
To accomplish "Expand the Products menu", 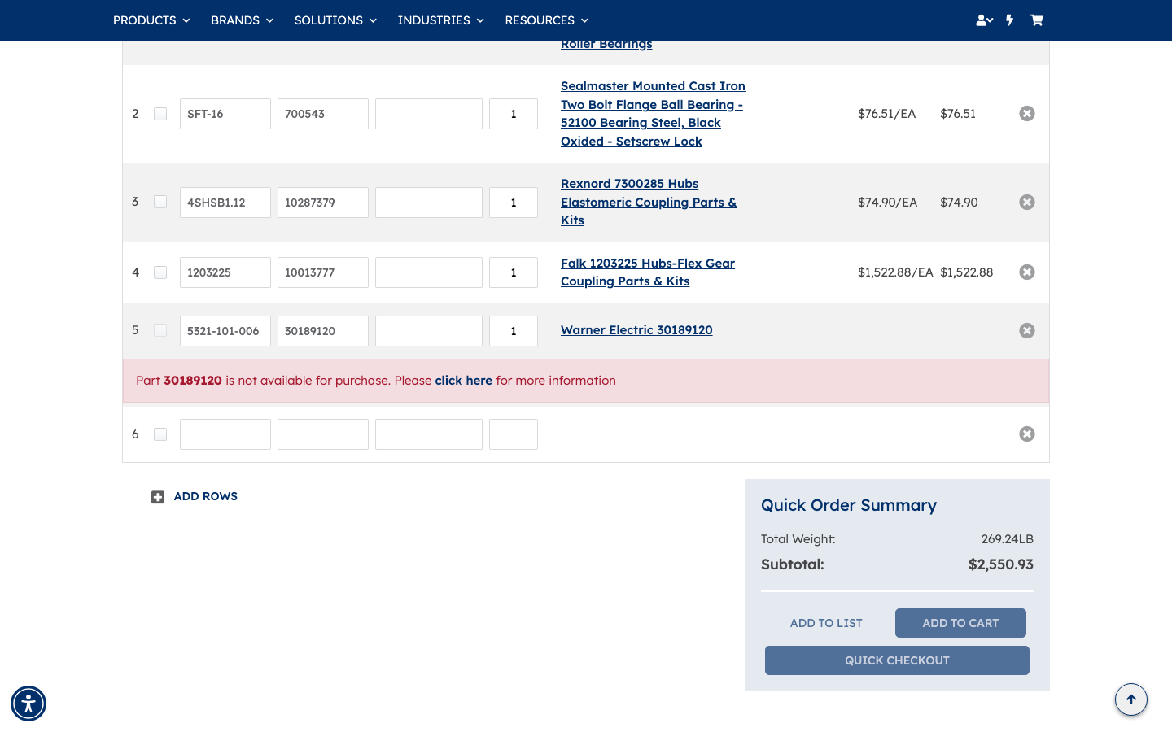I will click(151, 20).
